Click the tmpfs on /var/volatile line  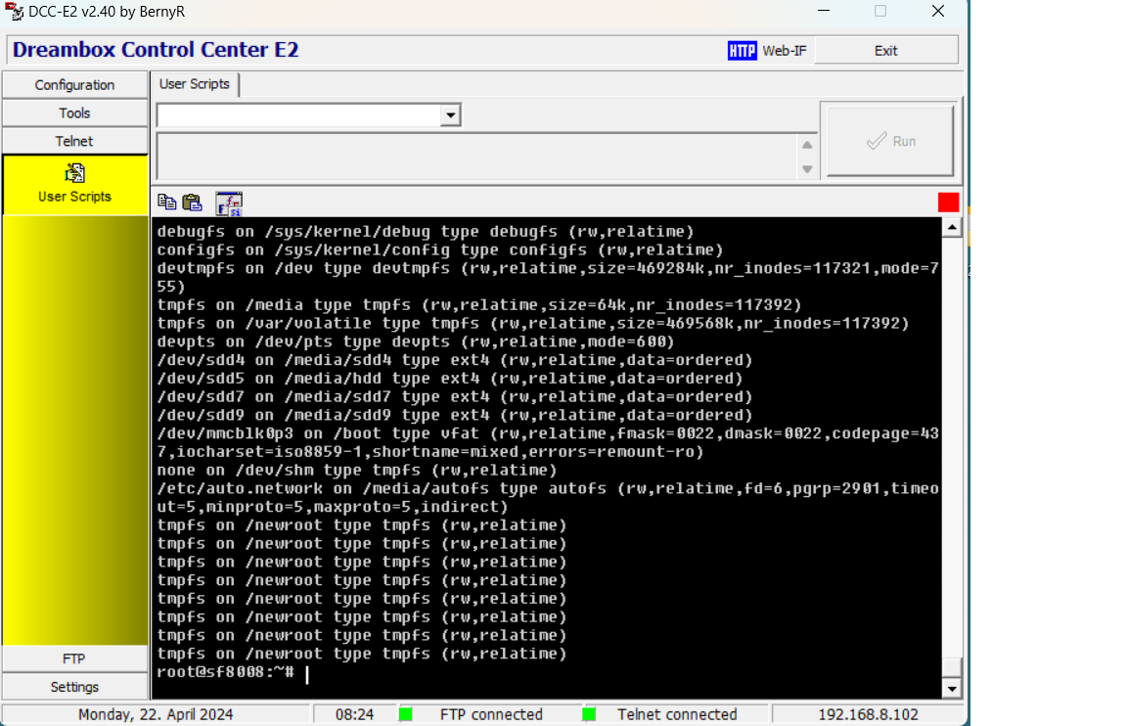pyautogui.click(x=532, y=323)
